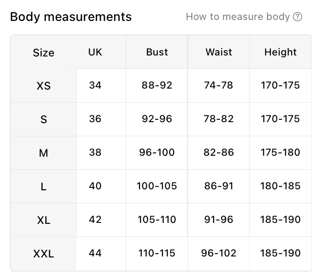Select the Size column header

tap(43, 53)
